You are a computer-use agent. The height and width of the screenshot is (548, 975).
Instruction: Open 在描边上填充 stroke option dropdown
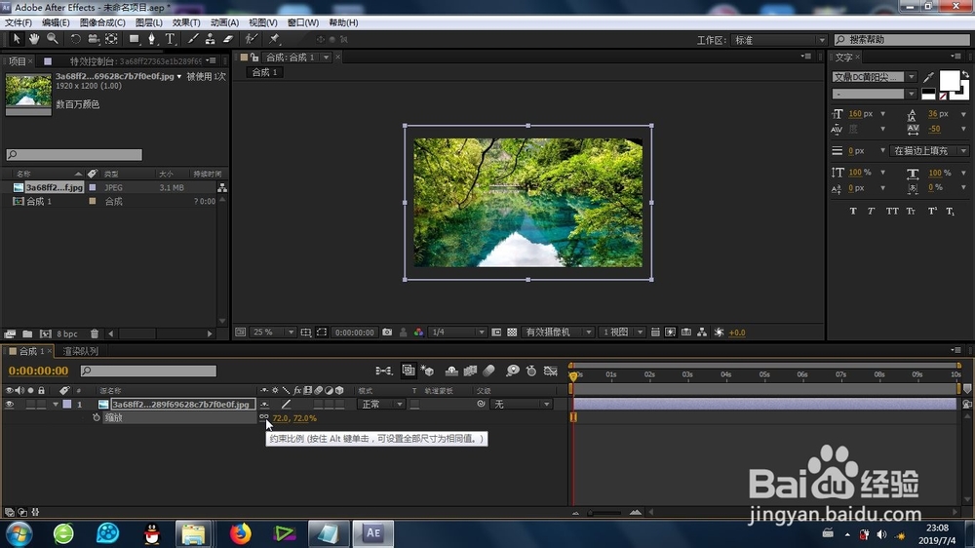coord(929,150)
